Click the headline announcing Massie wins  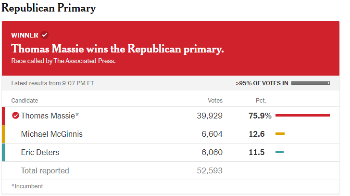coord(117,49)
